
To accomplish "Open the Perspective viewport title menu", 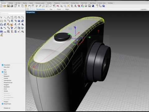I will click(30, 12).
